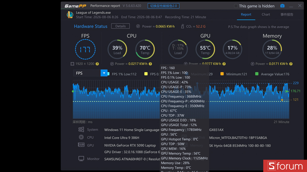Click the GPU D:17% T:15% Load gauge
Screen dimensions: 307x172
pos(178,49)
